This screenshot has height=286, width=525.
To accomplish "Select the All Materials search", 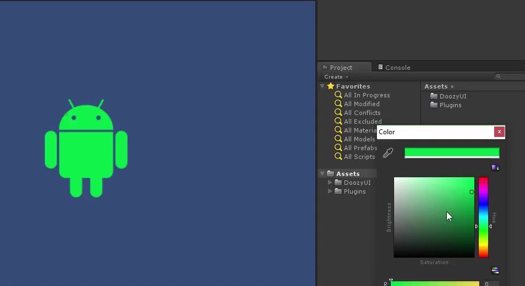I will (x=356, y=130).
